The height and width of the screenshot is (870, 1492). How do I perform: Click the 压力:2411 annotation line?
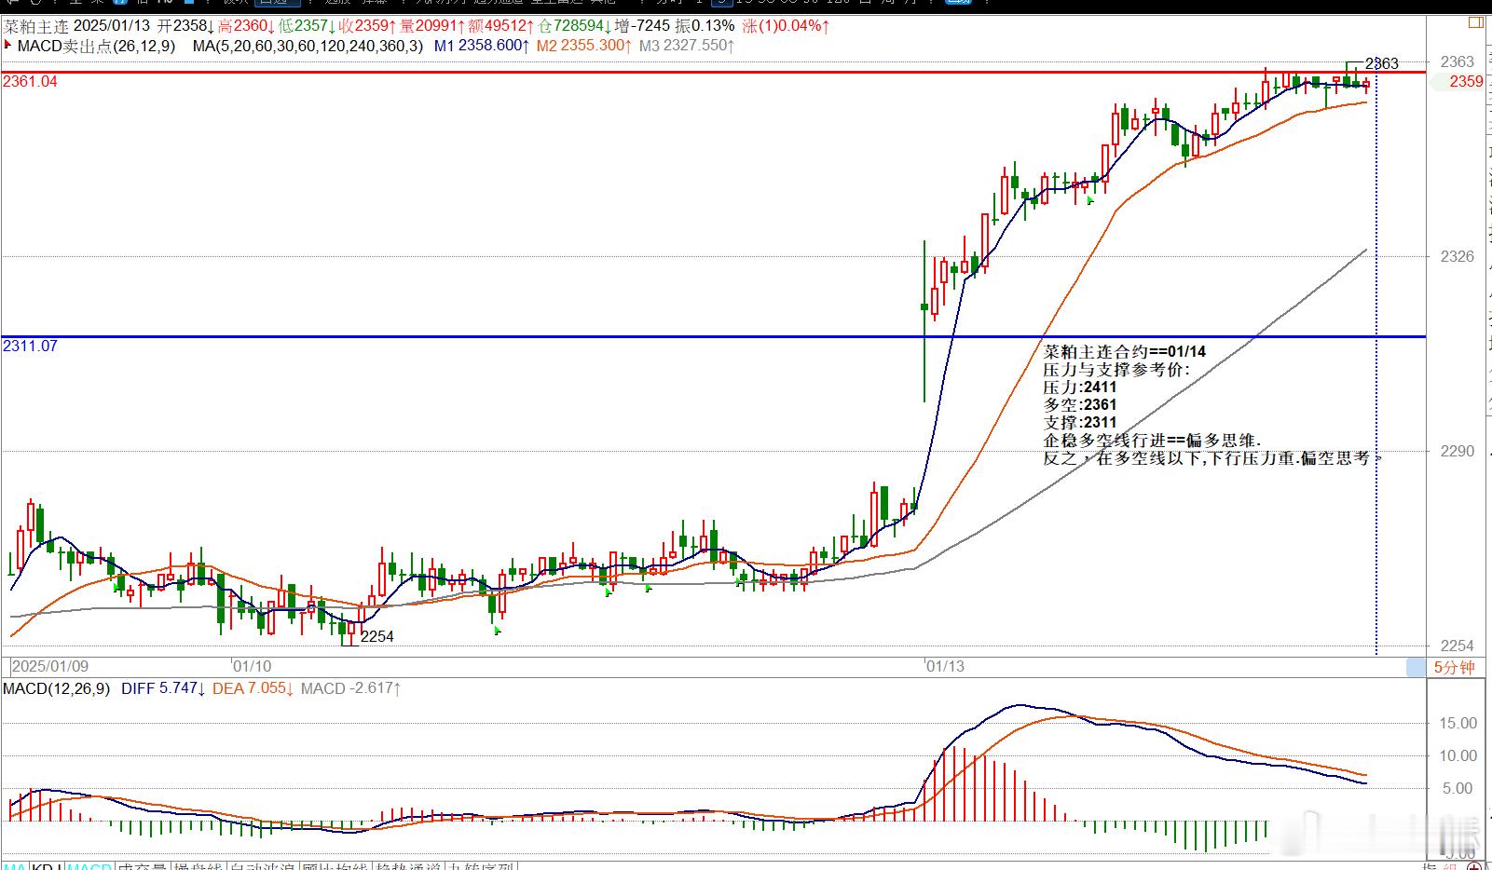1080,387
